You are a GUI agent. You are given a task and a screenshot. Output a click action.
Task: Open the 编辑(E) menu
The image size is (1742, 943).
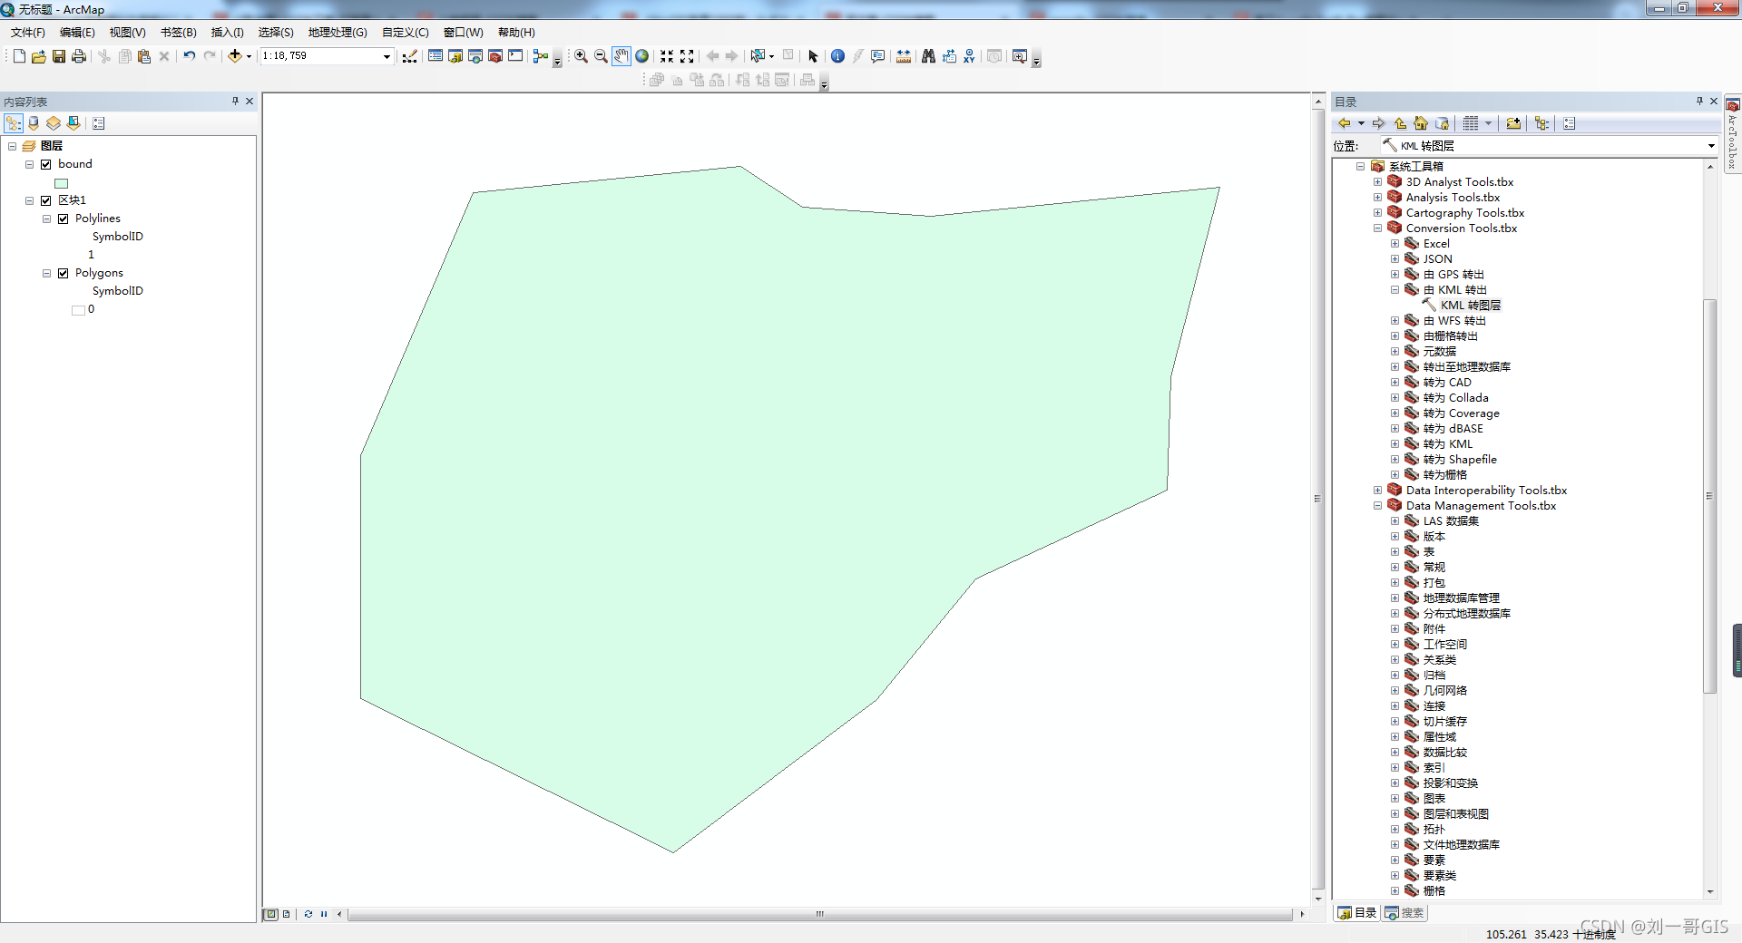coord(77,33)
